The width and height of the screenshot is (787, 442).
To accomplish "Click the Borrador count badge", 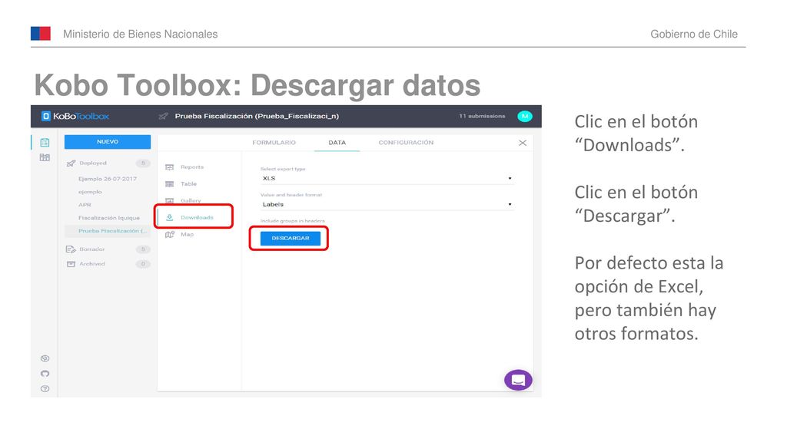I will click(x=143, y=249).
